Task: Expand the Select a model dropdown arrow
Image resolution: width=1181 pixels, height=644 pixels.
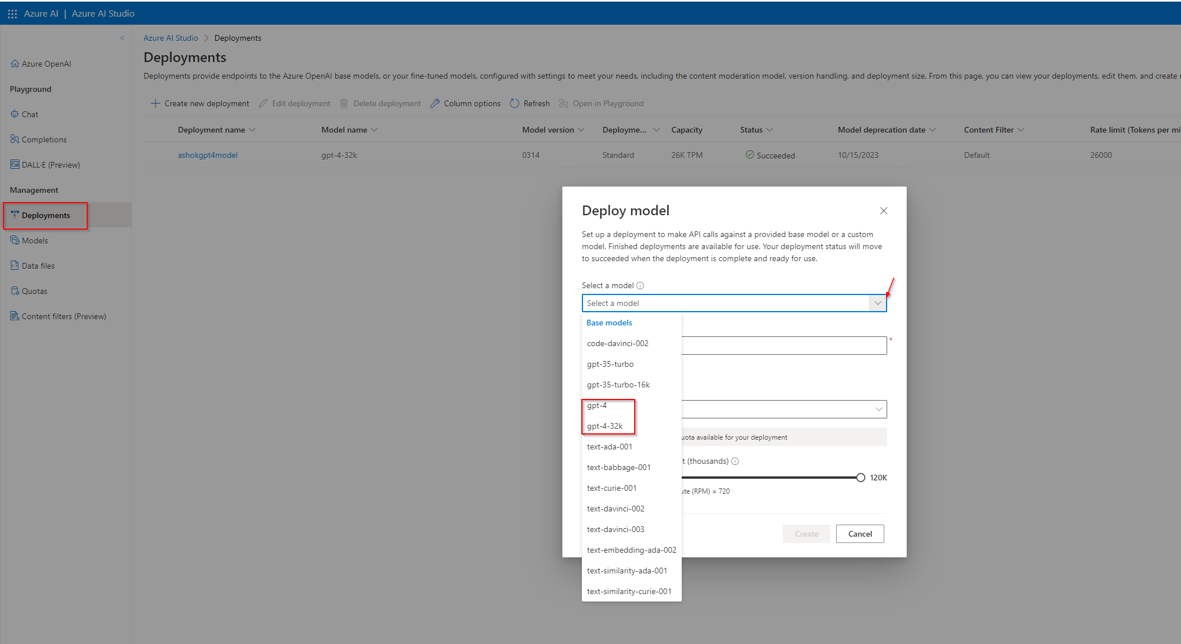Action: pos(877,303)
